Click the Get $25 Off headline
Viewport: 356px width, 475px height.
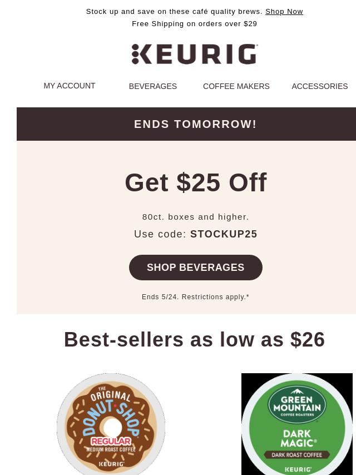point(196,182)
